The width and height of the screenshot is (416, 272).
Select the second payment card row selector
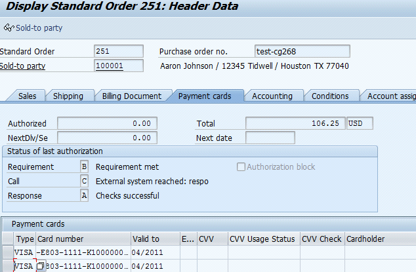(7, 266)
